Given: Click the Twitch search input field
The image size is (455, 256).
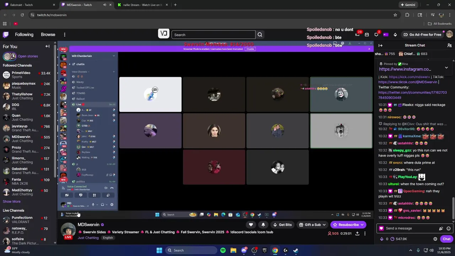Looking at the screenshot, I should pyautogui.click(x=213, y=34).
